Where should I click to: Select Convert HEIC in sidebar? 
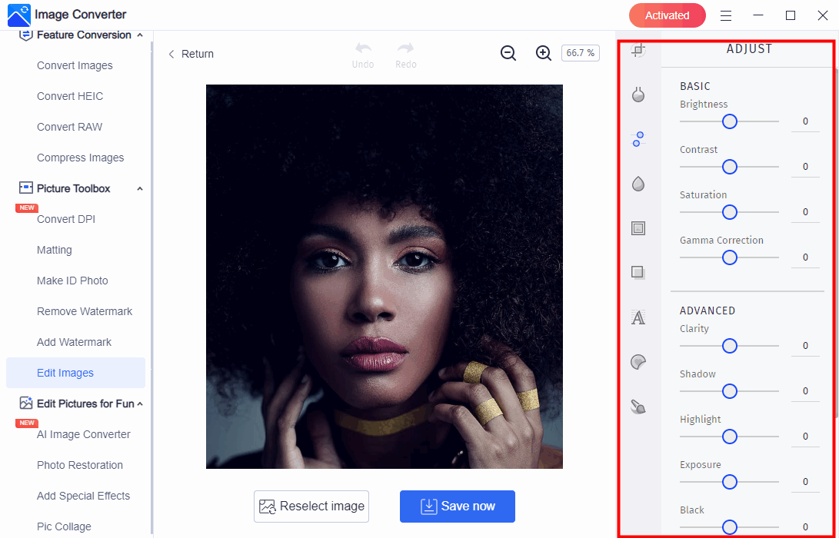tap(70, 96)
